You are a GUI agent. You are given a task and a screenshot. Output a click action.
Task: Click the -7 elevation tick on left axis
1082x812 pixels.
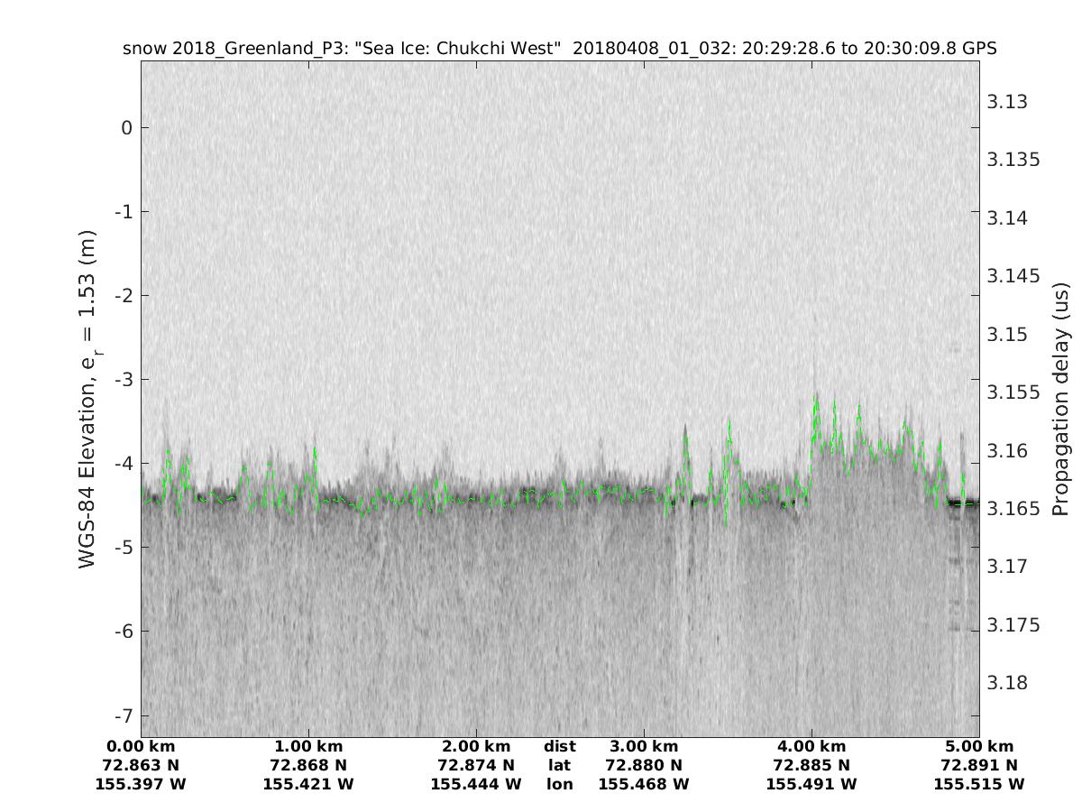coord(123,715)
